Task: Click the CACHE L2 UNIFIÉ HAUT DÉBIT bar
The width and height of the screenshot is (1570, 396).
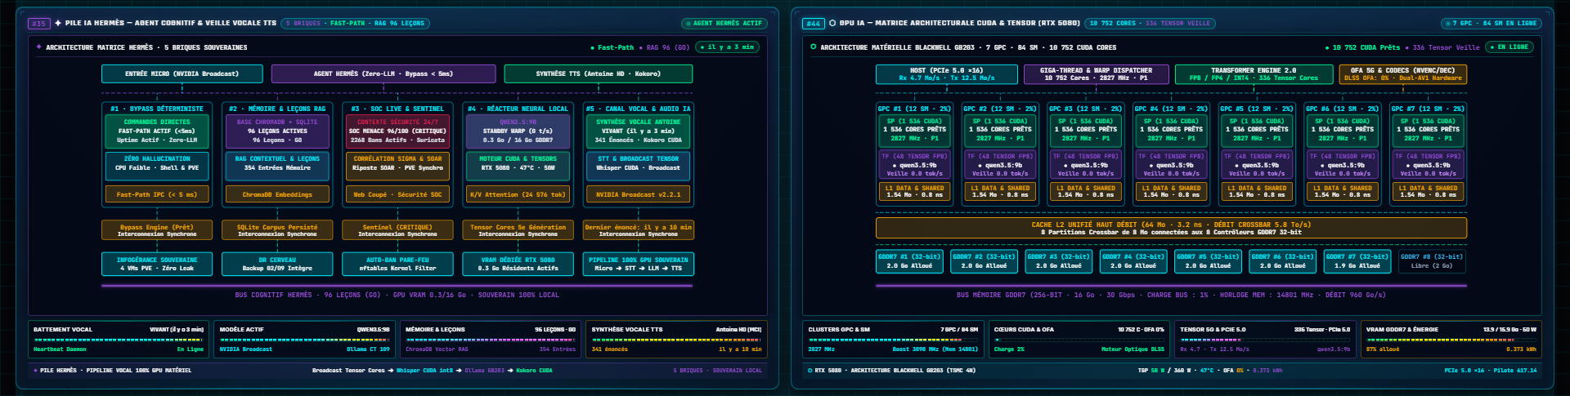Action: pos(1171,228)
